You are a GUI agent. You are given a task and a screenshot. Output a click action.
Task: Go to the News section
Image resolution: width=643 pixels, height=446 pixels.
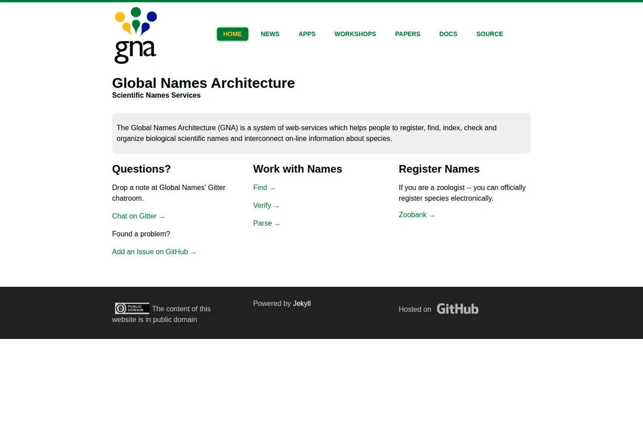click(x=270, y=34)
